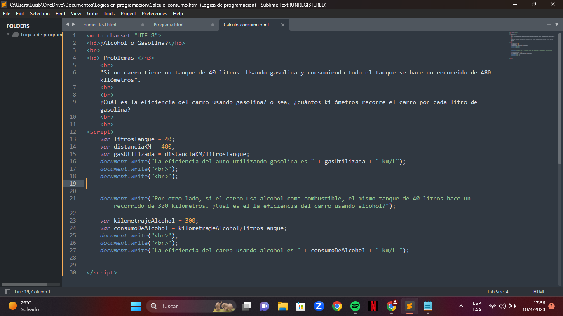Viewport: 563px width, 316px height.
Task: Go to next tab with right arrow
Action: tap(73, 24)
